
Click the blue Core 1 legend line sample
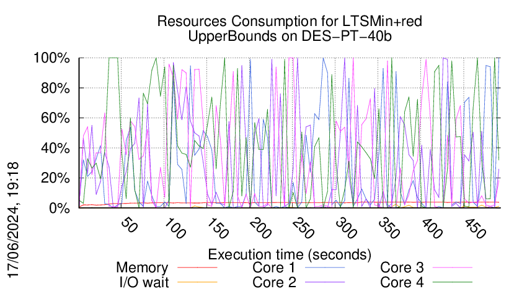click(x=325, y=267)
